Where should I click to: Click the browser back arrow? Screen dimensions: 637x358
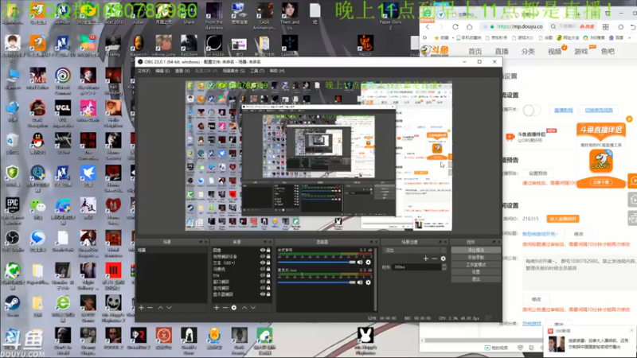point(428,27)
